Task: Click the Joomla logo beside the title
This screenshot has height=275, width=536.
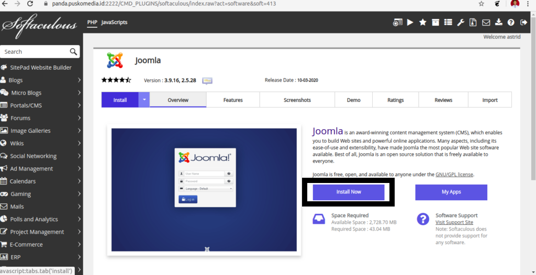Action: (x=115, y=61)
